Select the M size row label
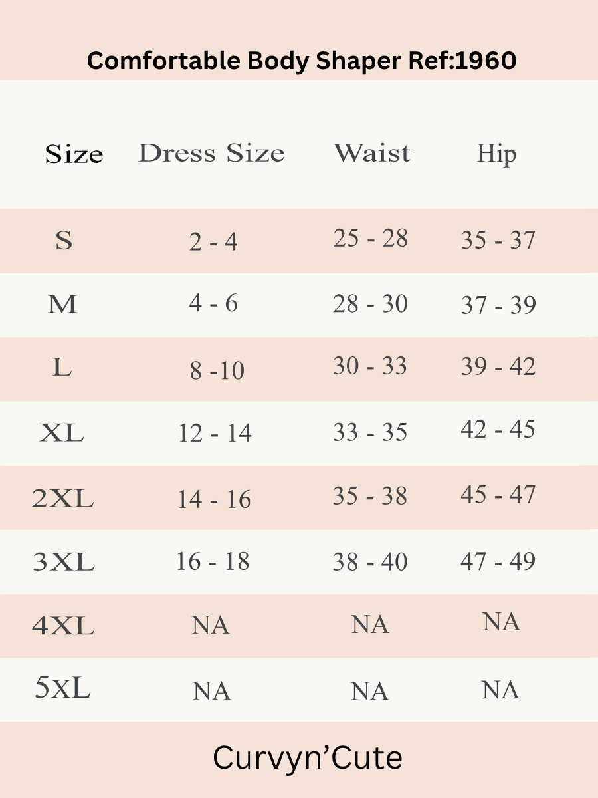The height and width of the screenshot is (798, 598). coord(62,305)
